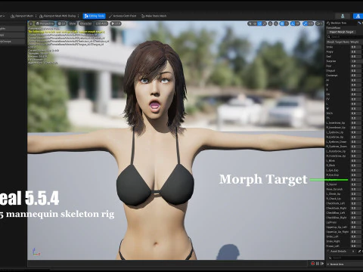The width and height of the screenshot is (363, 272).
Task: Choose the Translate gizmo icon
Action: click(x=255, y=23)
